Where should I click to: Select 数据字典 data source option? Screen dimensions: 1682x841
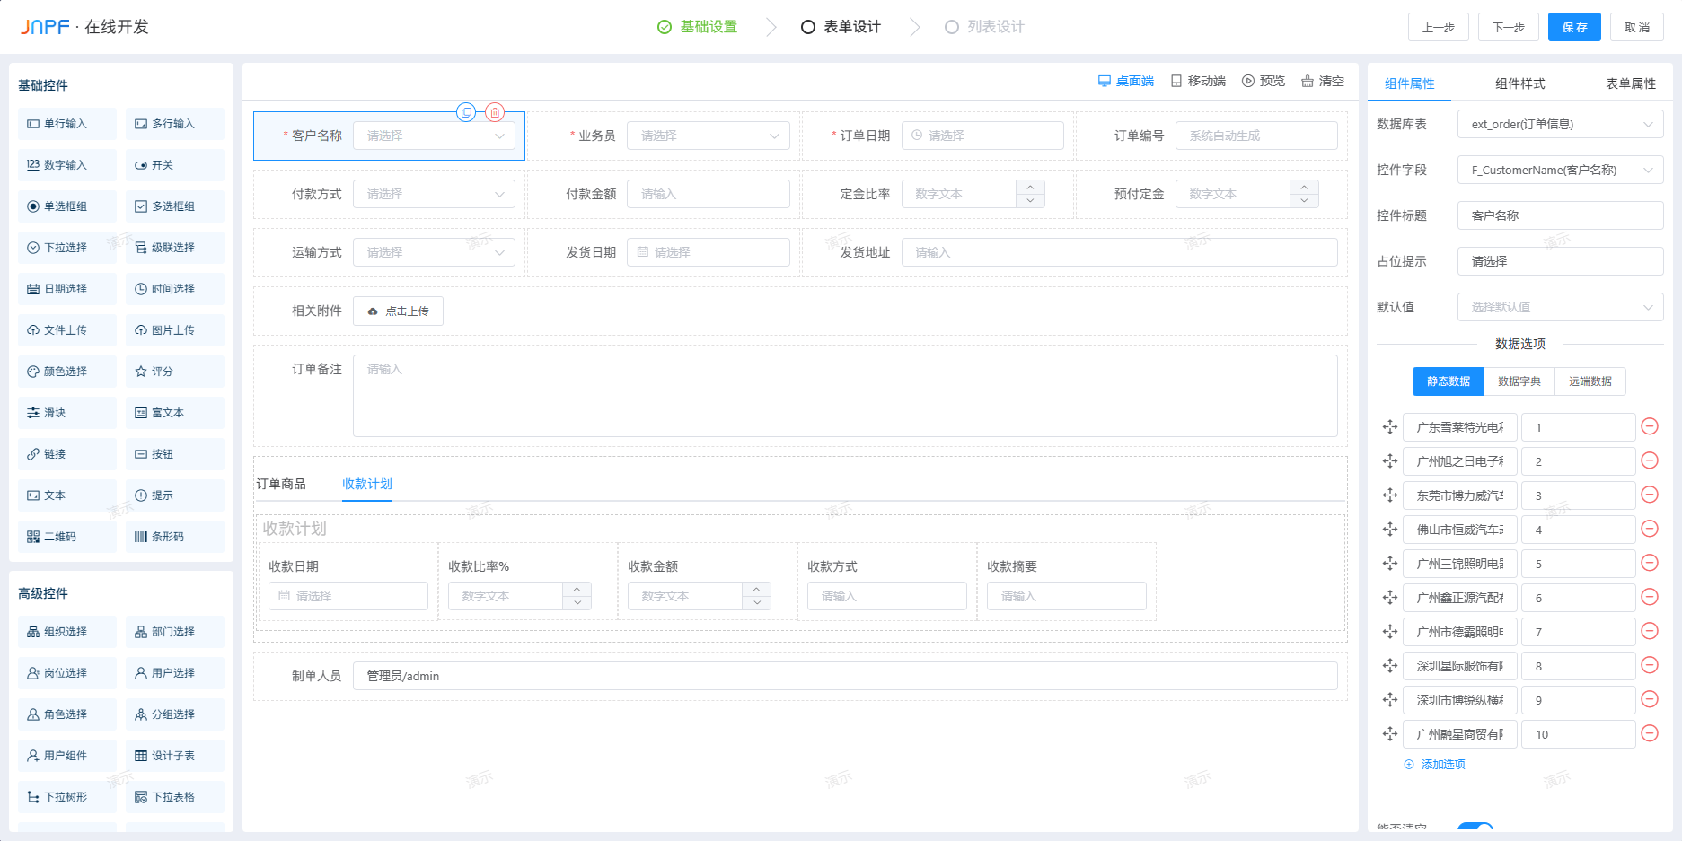(1519, 381)
